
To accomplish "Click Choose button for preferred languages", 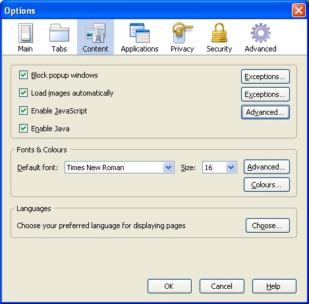I will pos(267,226).
